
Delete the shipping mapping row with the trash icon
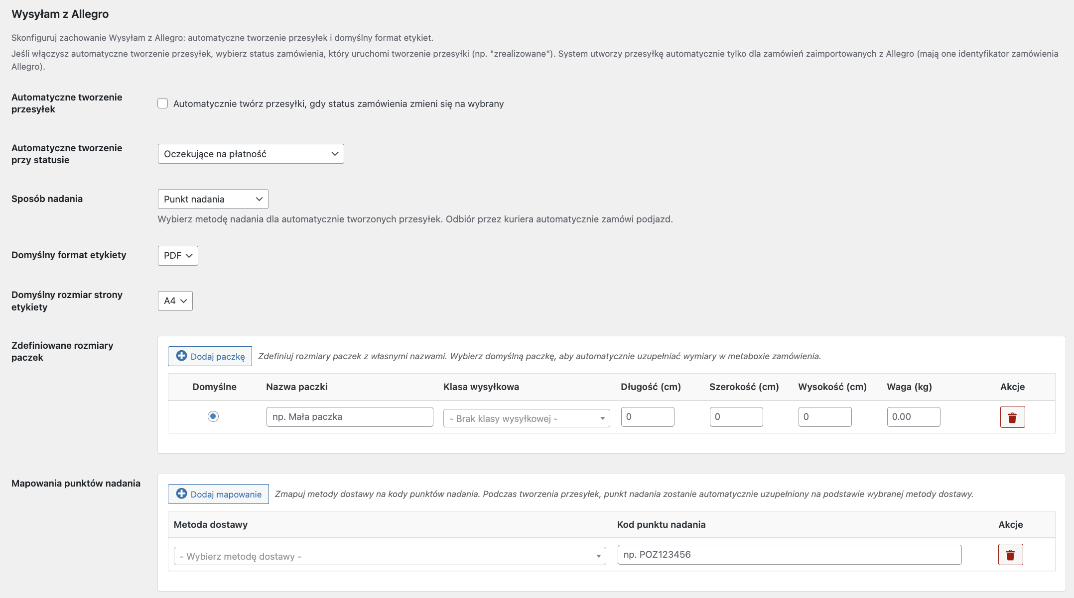point(1010,555)
